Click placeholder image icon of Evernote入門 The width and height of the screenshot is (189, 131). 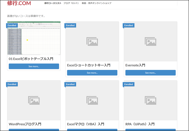pyautogui.click(x=150, y=41)
